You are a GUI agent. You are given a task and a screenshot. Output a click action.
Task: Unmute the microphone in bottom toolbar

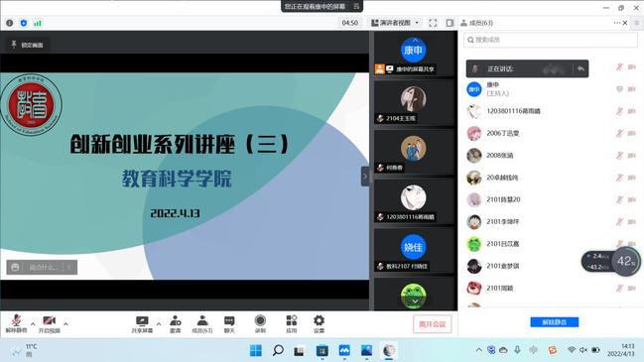point(16,323)
